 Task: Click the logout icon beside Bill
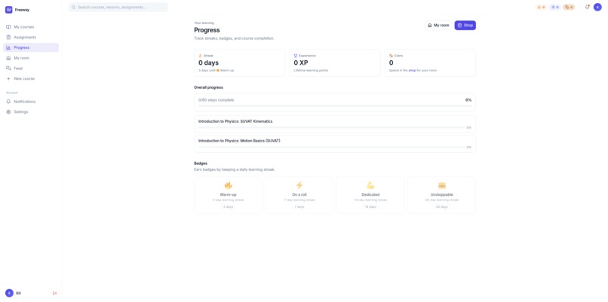tap(54, 293)
